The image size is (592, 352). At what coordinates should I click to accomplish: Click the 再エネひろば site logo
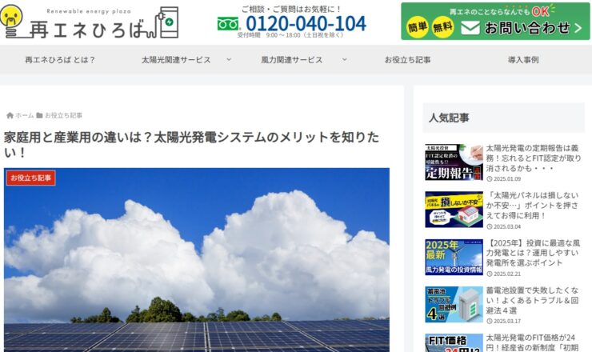[90, 22]
